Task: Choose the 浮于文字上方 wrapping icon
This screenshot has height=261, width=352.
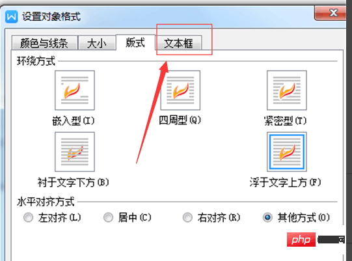Action: 287,152
